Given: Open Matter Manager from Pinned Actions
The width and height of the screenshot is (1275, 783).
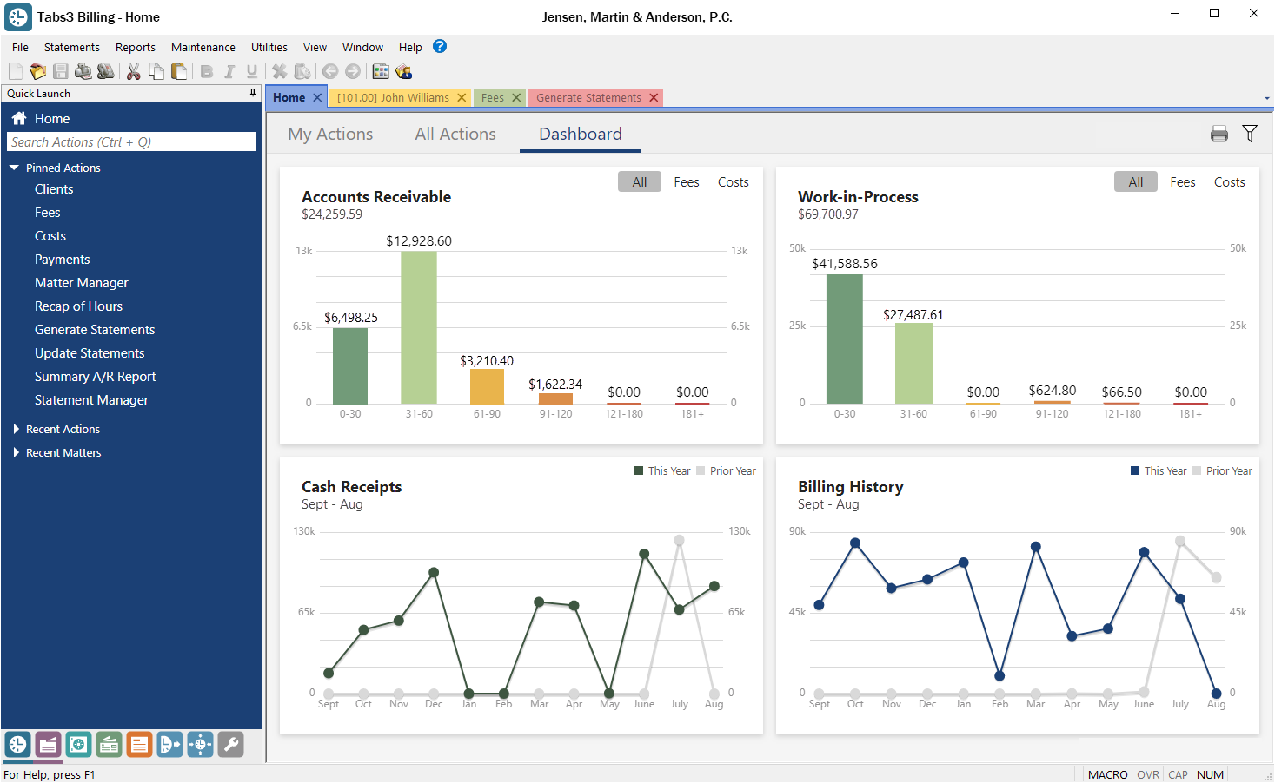Looking at the screenshot, I should click(81, 282).
